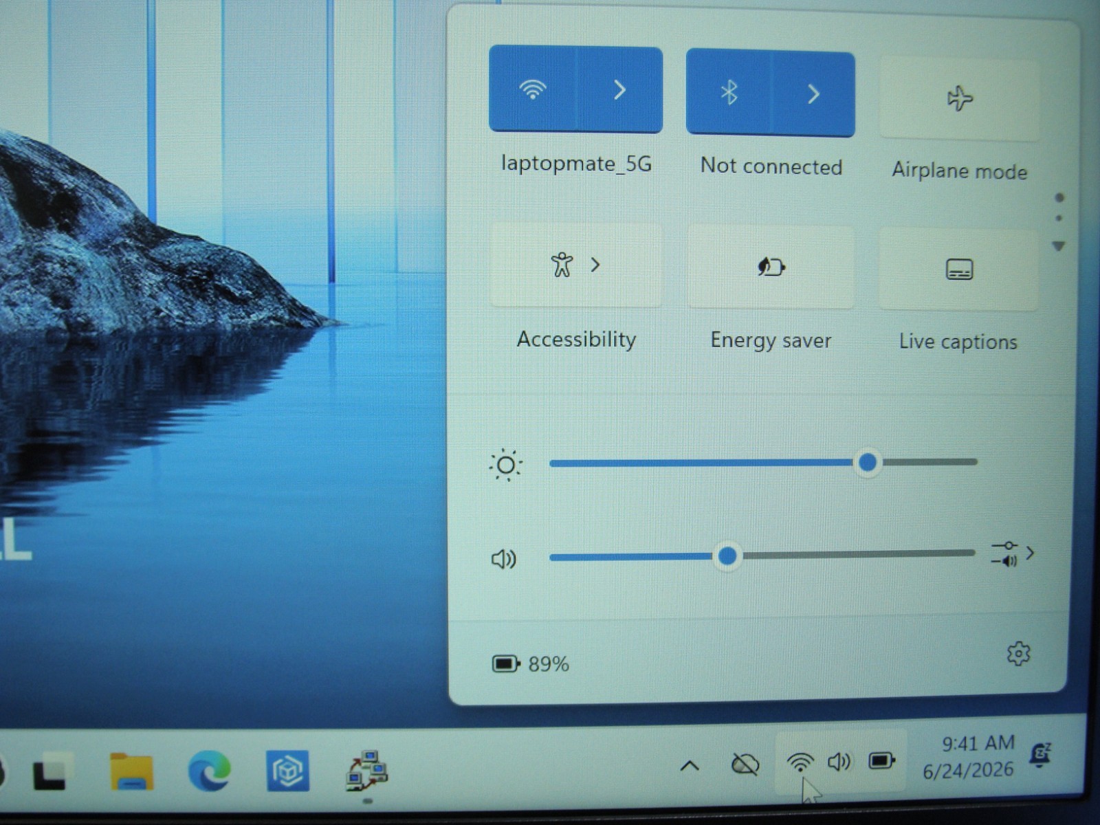The width and height of the screenshot is (1100, 825).
Task: Open Bluetooth devices chevron
Action: tap(814, 93)
